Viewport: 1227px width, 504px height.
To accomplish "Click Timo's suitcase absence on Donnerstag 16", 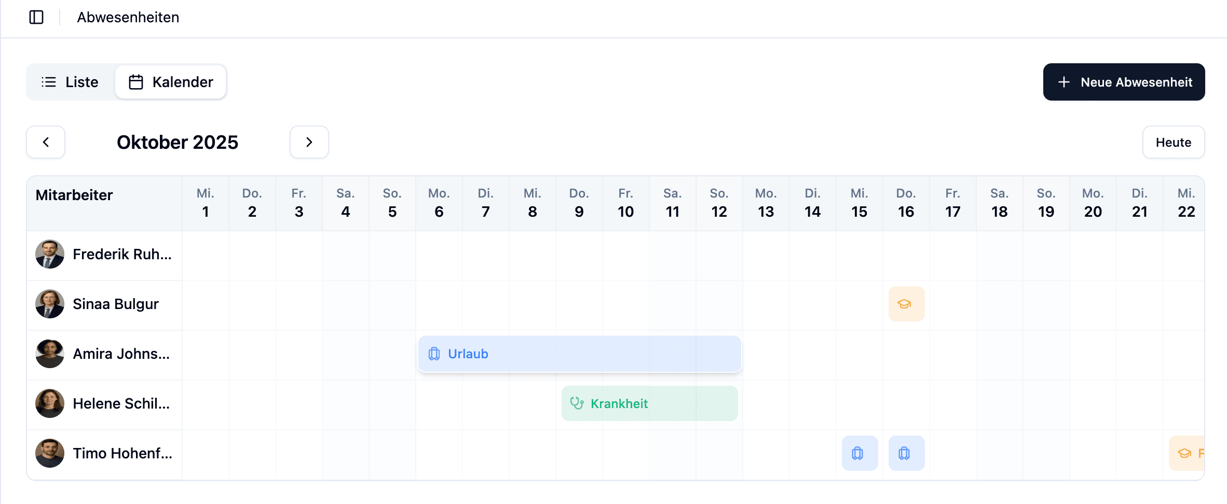I will click(x=906, y=453).
